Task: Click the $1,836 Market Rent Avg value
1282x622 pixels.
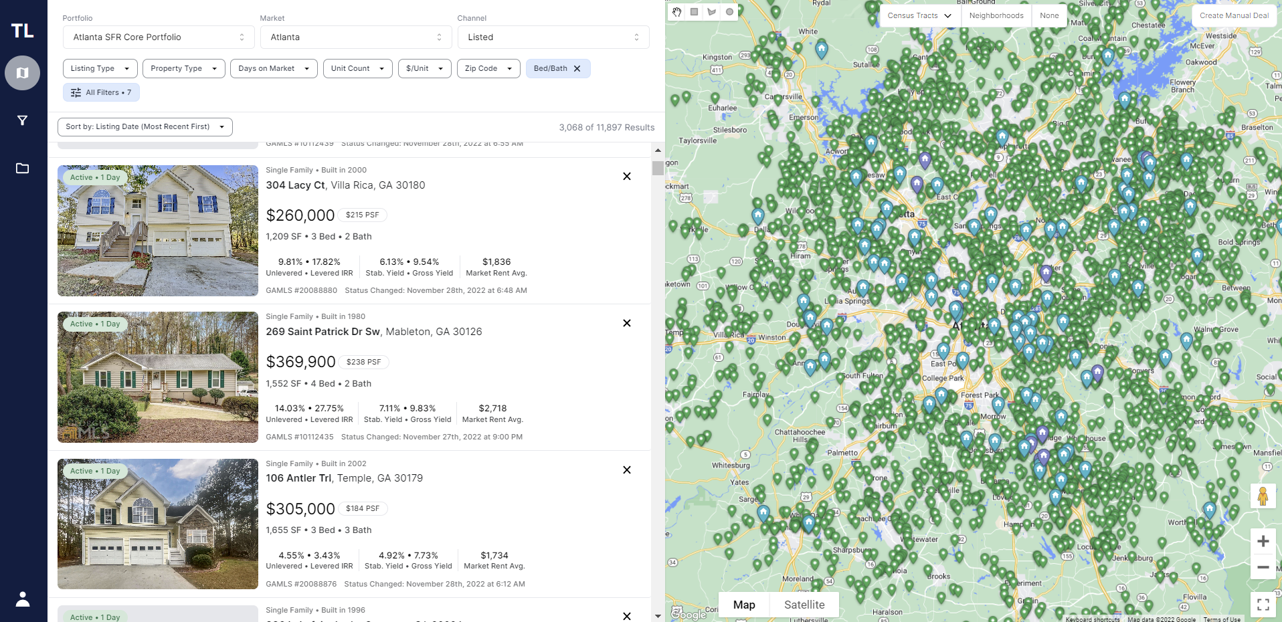Action: tap(496, 262)
